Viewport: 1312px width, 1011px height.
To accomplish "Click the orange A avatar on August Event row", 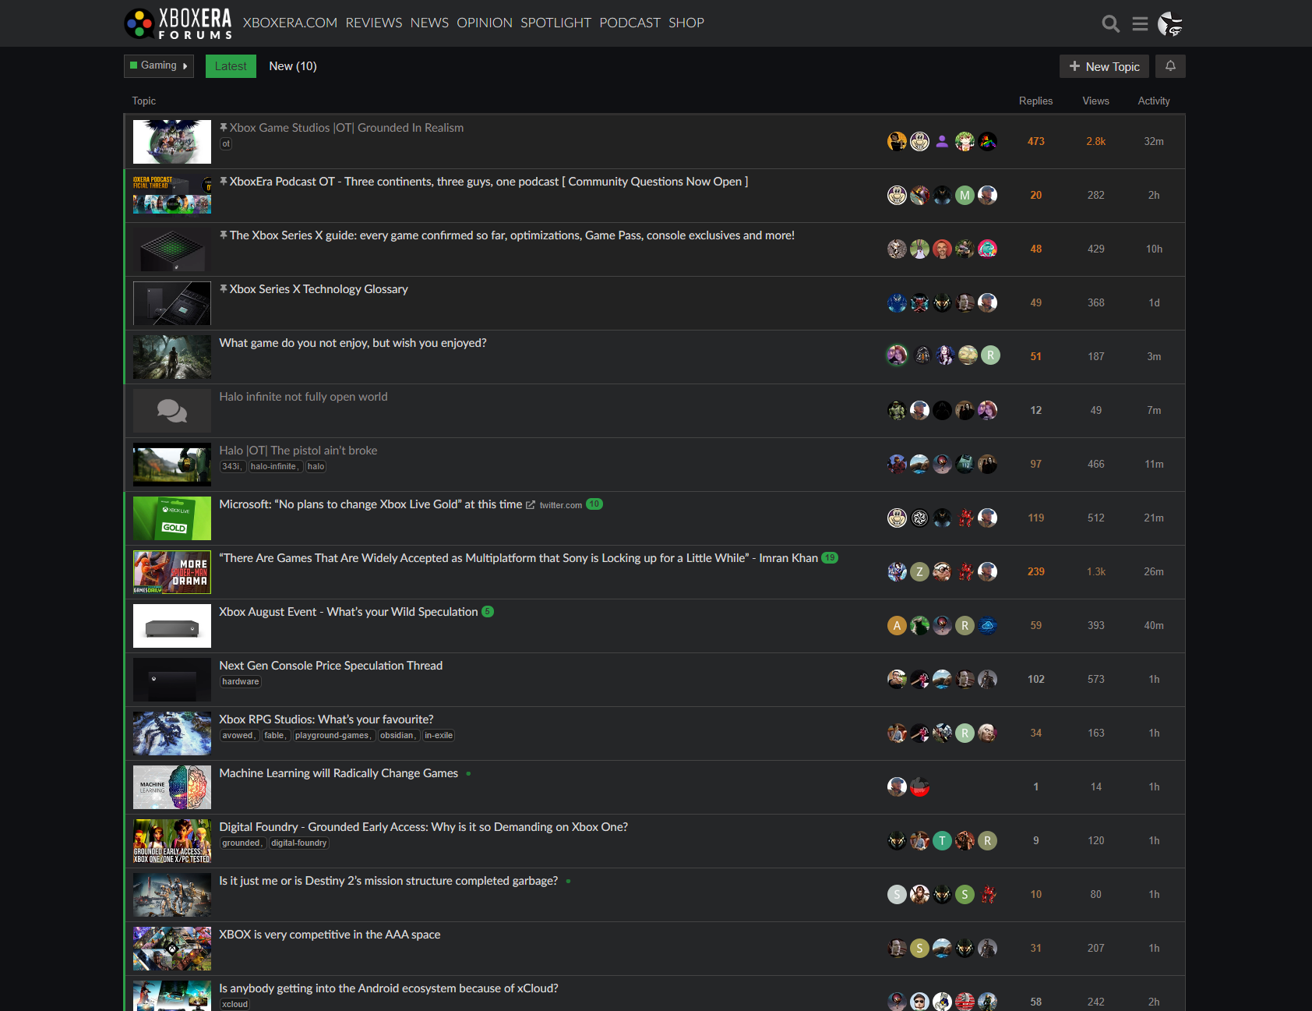I will click(x=897, y=625).
